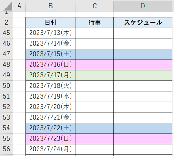Click the pink 2023/7/16(日) cell
The width and height of the screenshot is (174, 156).
pos(51,65)
